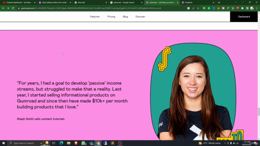The width and height of the screenshot is (260, 146).
Task: Open Telegram from the taskbar
Action: (91, 143)
